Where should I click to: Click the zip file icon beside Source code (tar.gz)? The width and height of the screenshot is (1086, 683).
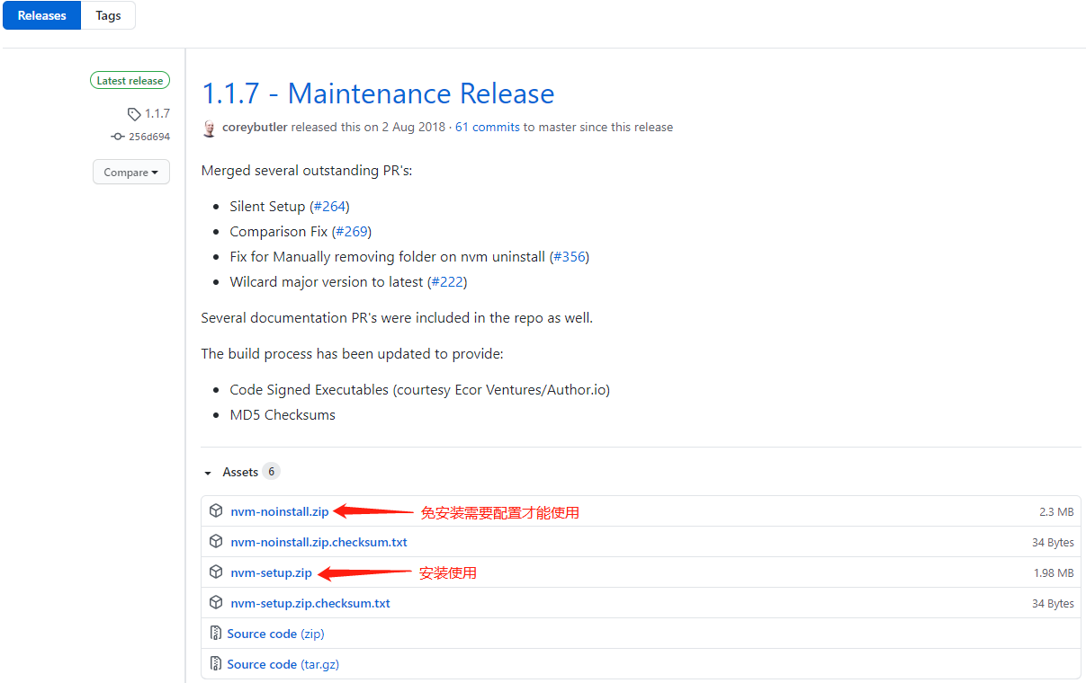point(216,664)
